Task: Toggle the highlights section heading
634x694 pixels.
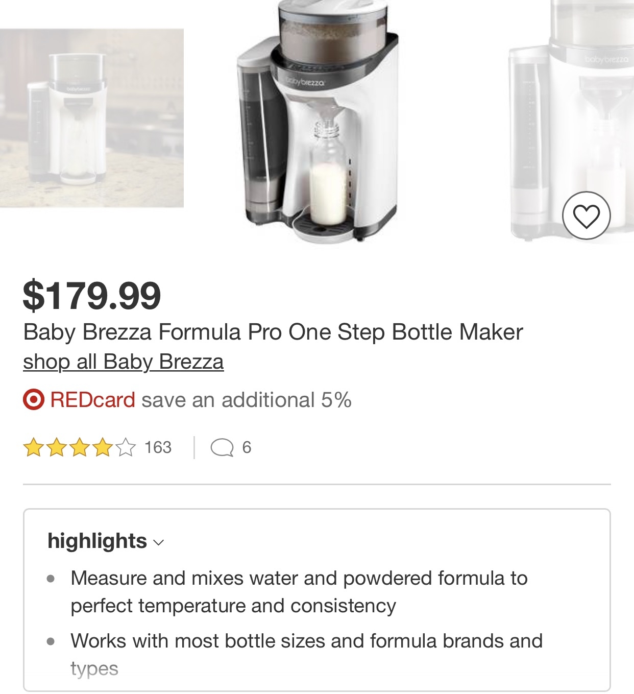Action: [x=97, y=541]
